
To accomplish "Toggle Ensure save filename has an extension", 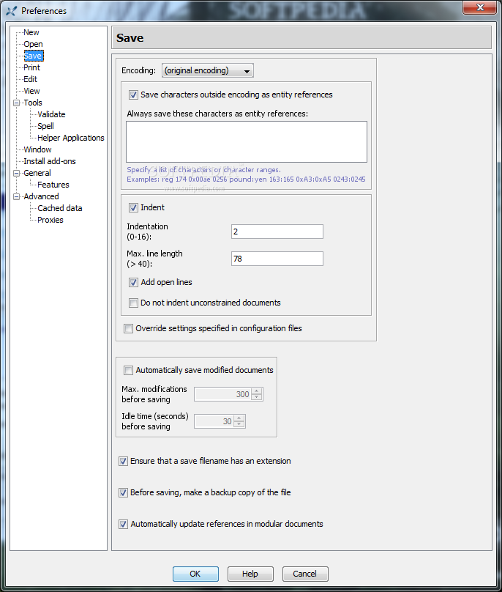I will 124,461.
